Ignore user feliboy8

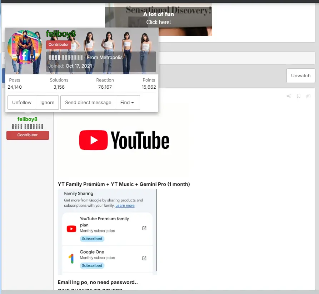coord(47,103)
